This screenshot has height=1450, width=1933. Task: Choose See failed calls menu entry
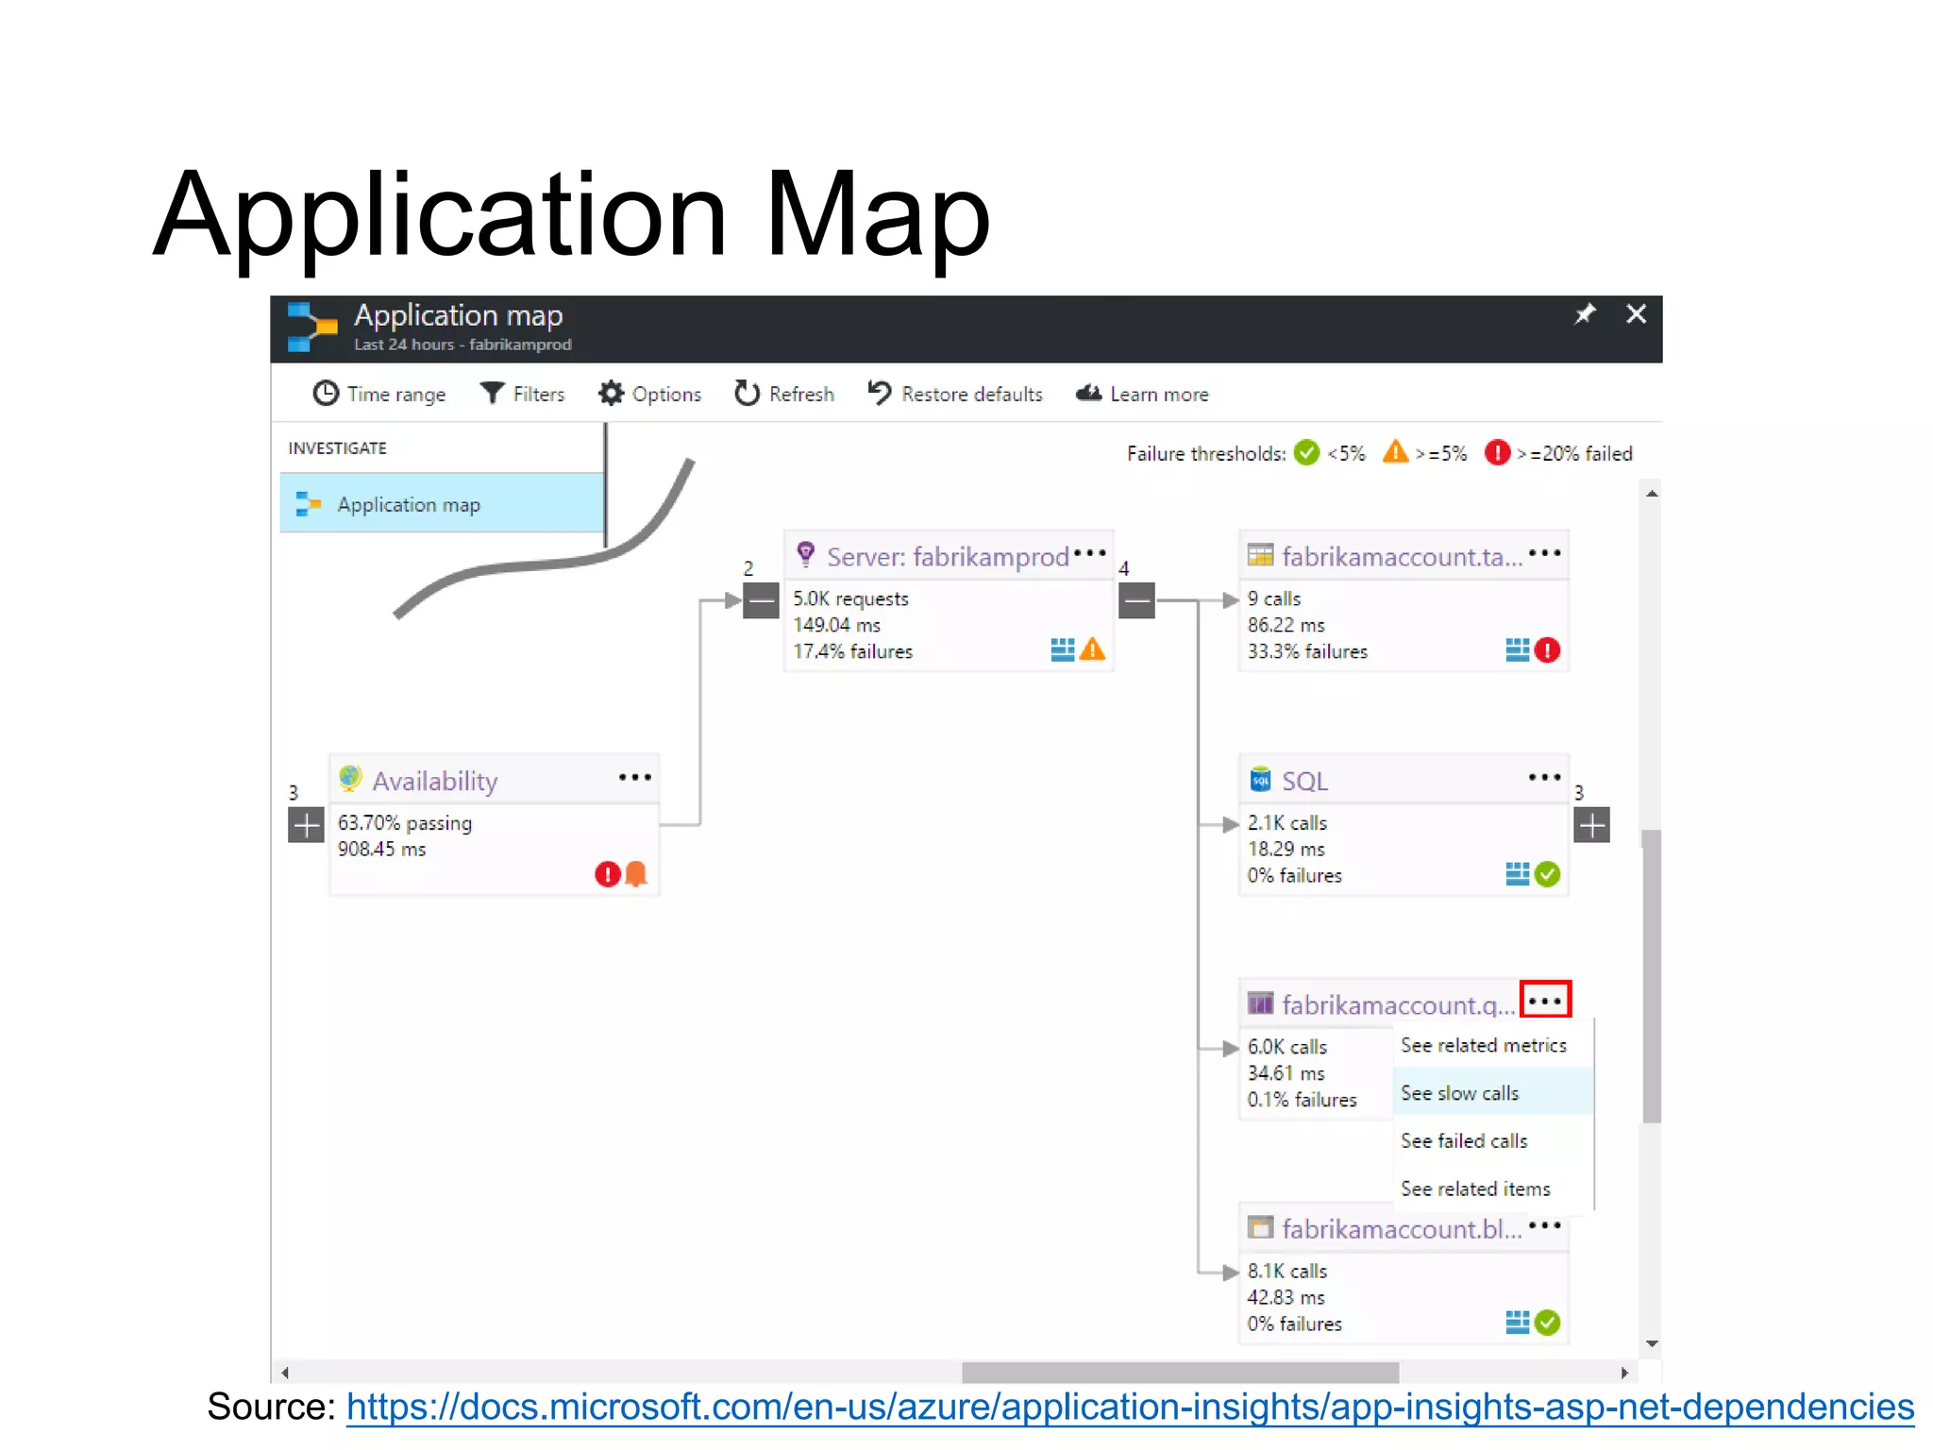tap(1463, 1141)
